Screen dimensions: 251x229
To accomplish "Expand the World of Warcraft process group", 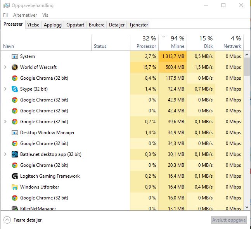I will pos(5,67).
